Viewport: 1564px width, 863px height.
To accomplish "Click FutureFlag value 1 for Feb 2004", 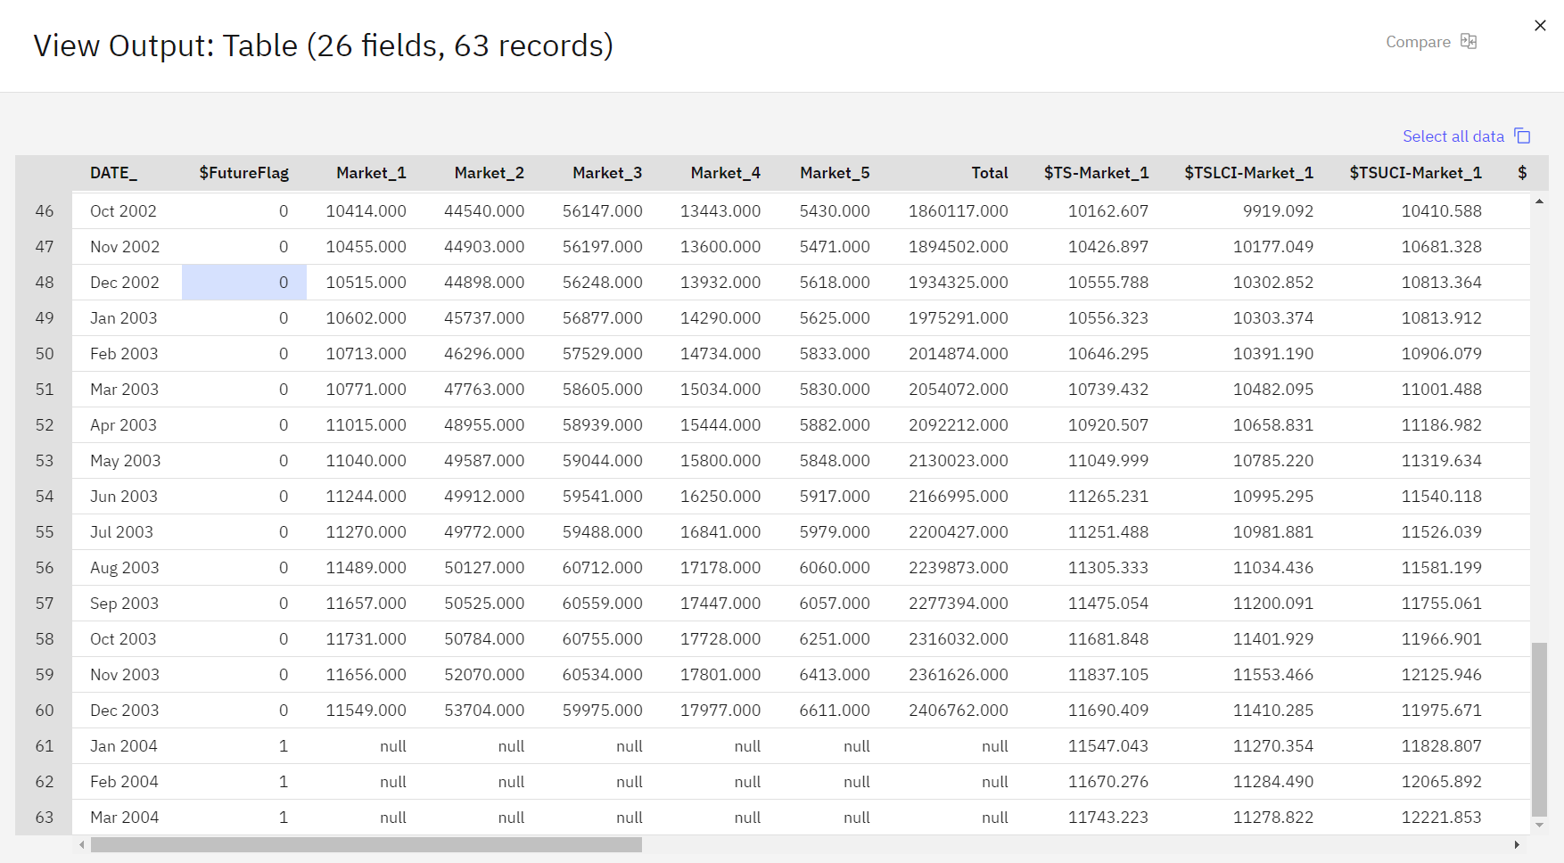I will 284,782.
